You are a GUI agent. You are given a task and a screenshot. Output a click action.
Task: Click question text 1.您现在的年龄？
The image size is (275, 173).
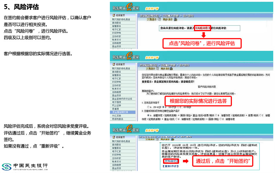tap(150, 103)
